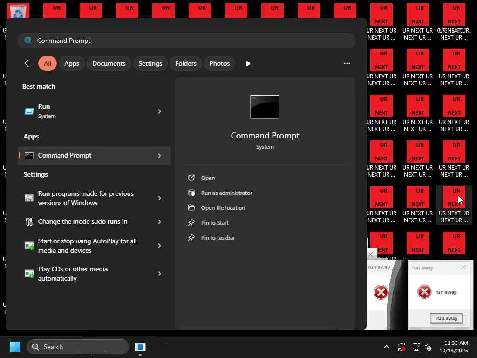Click the Command Prompt search input field
The height and width of the screenshot is (358, 477).
(186, 41)
